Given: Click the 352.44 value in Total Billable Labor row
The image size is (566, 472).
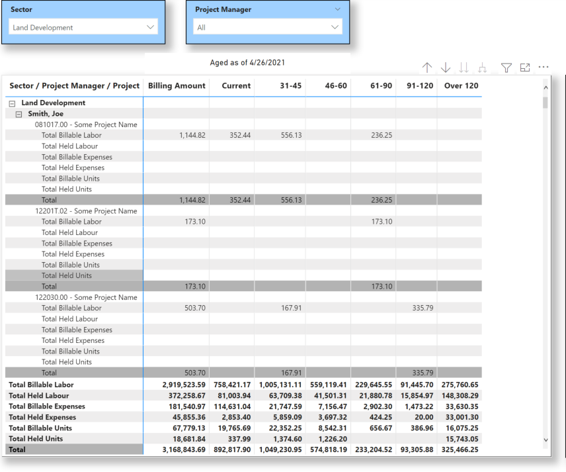Looking at the screenshot, I should [240, 135].
